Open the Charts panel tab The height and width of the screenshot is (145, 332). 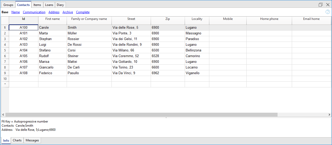point(17,140)
